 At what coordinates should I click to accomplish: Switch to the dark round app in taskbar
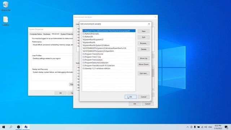[x=18, y=127]
